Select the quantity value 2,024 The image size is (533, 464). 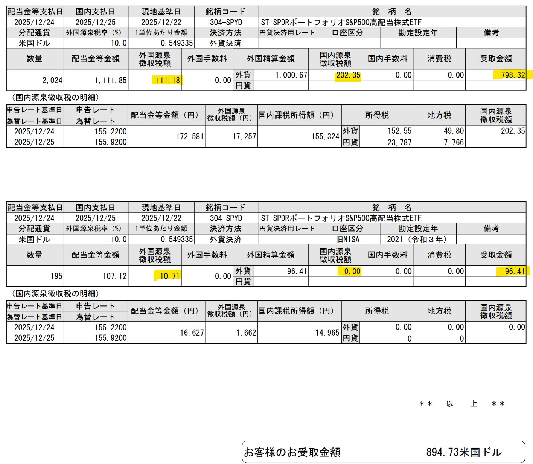pyautogui.click(x=52, y=80)
